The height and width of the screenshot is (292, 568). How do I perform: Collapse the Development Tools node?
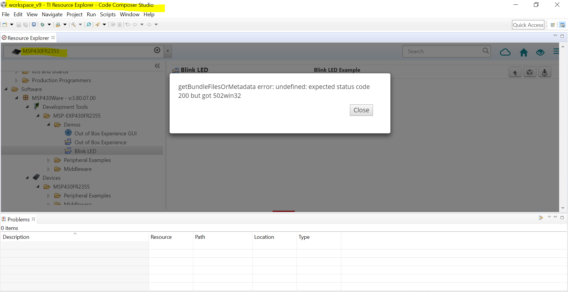point(27,107)
